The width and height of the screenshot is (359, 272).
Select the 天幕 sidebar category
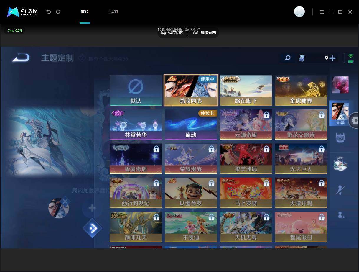point(340,114)
